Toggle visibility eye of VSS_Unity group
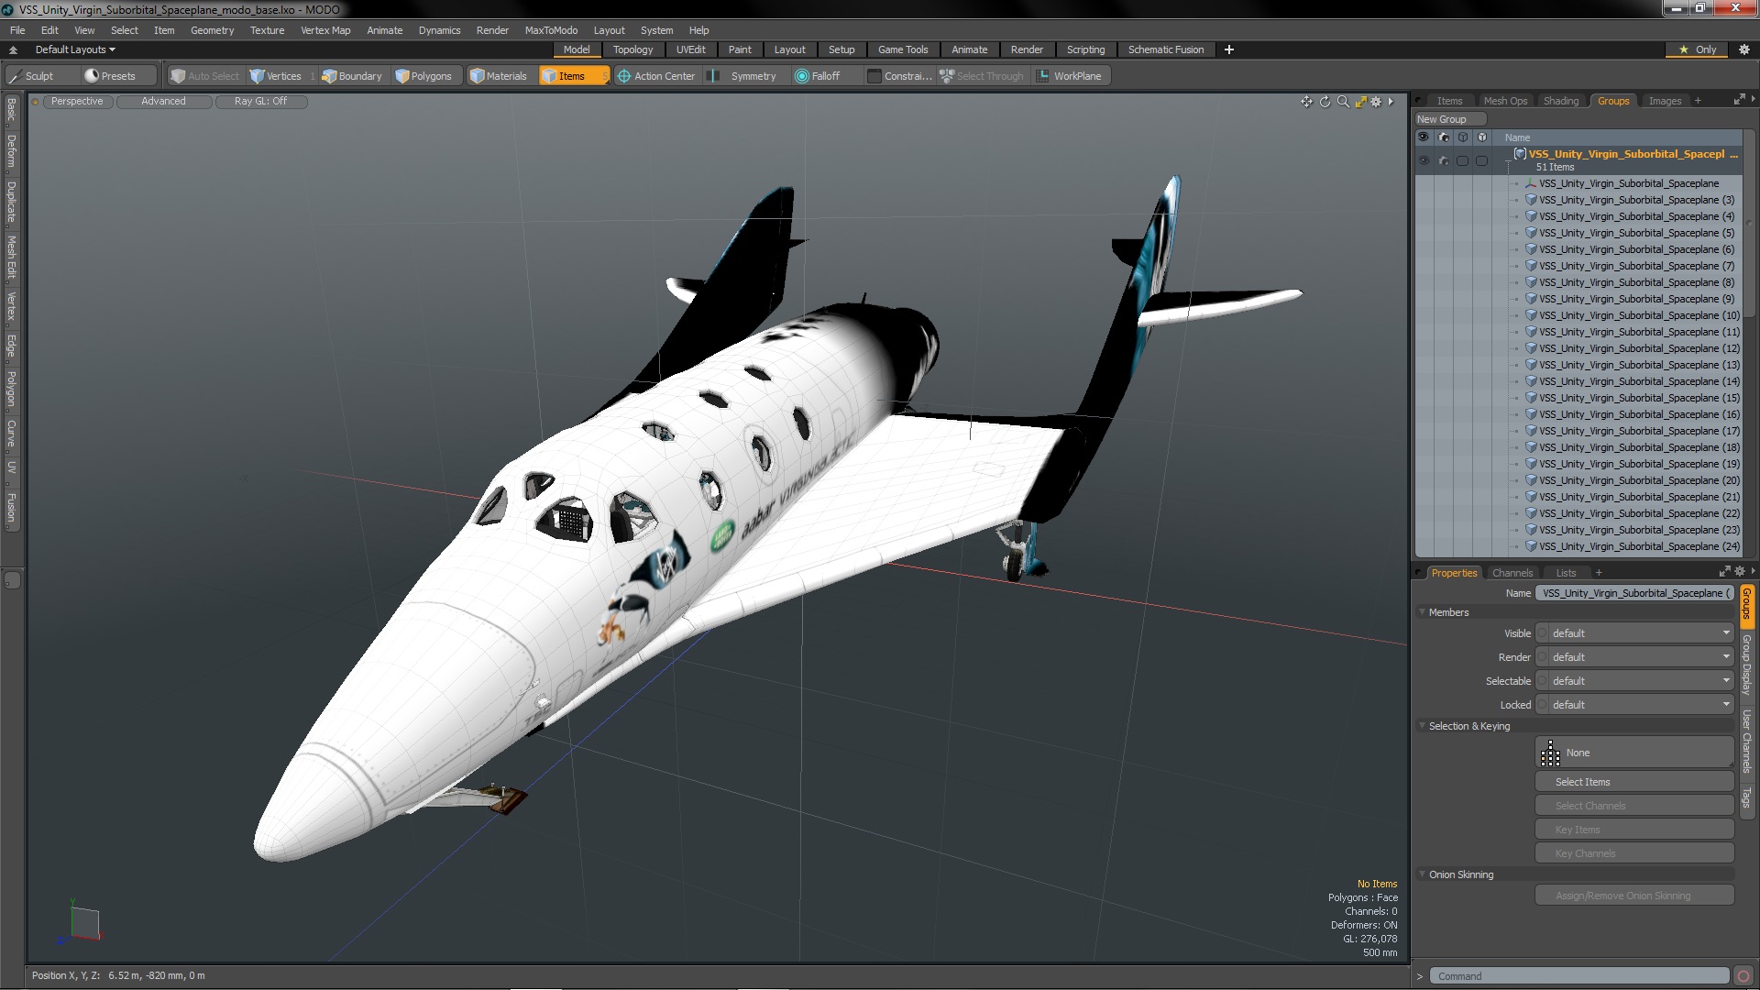Screen dimensions: 1760x990 [1424, 160]
